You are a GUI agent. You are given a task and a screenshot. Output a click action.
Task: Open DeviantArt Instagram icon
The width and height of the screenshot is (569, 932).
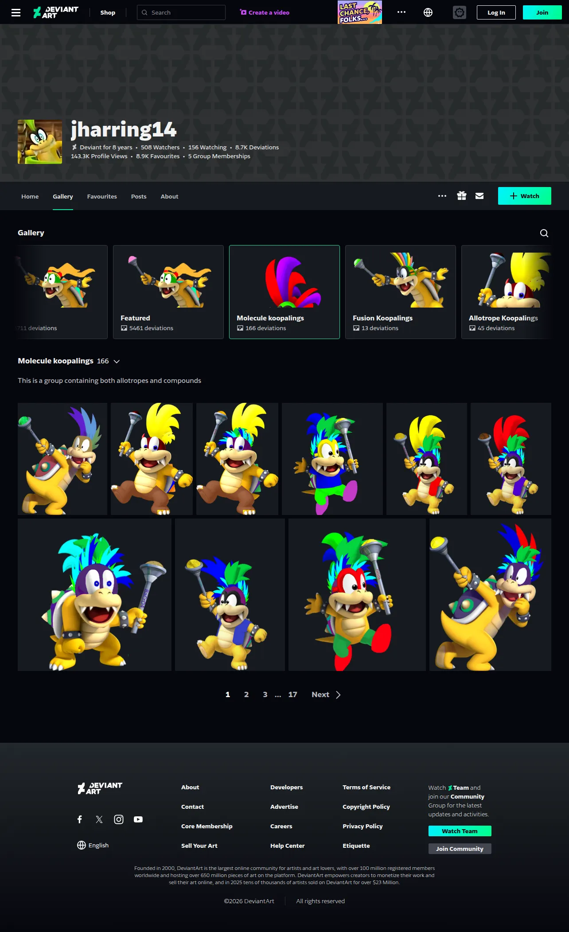[119, 819]
